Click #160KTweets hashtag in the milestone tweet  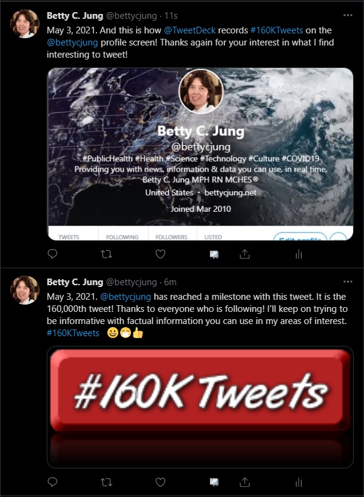click(x=73, y=333)
